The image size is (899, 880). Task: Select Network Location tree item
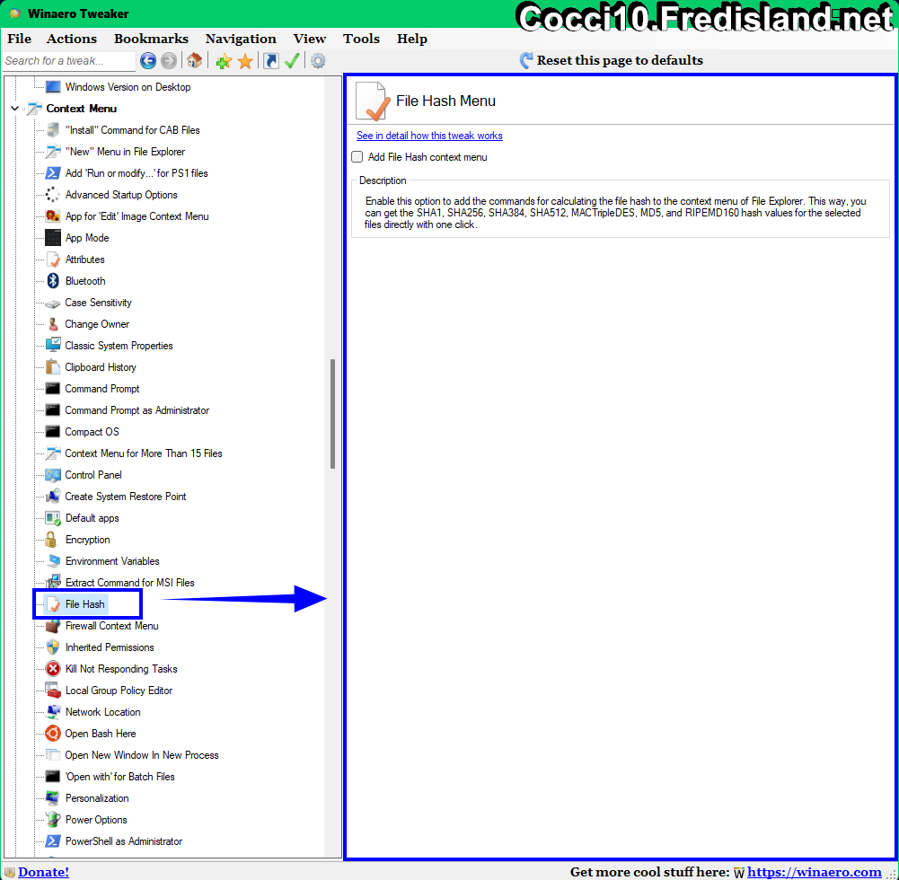(102, 712)
